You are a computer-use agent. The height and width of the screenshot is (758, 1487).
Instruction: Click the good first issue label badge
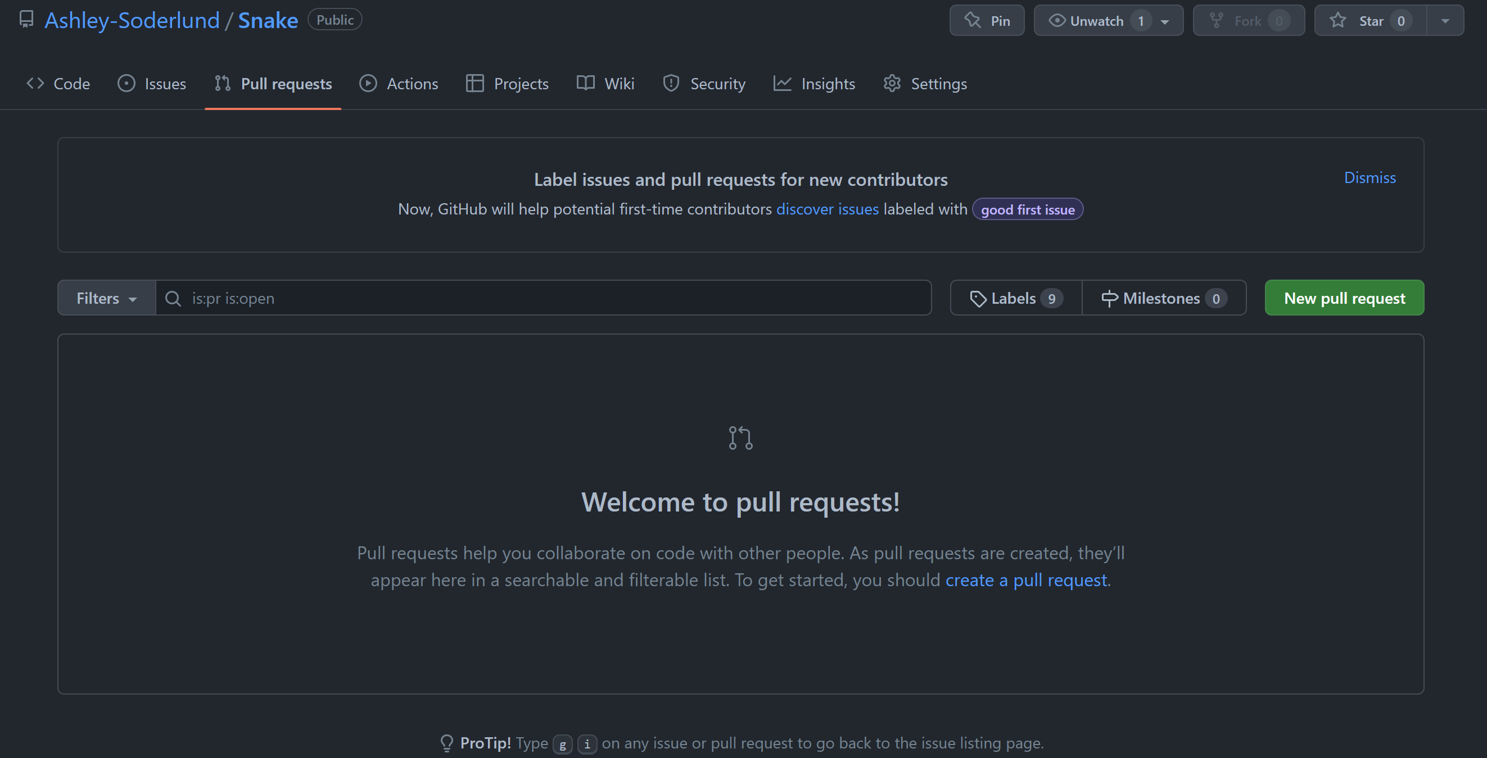pos(1027,209)
